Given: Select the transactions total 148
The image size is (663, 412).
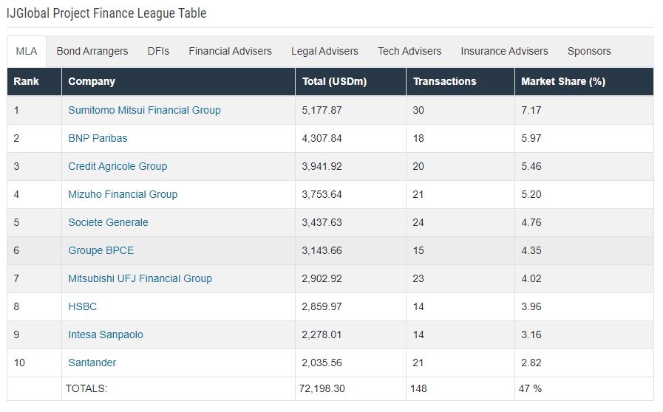Looking at the screenshot, I should click(x=418, y=388).
